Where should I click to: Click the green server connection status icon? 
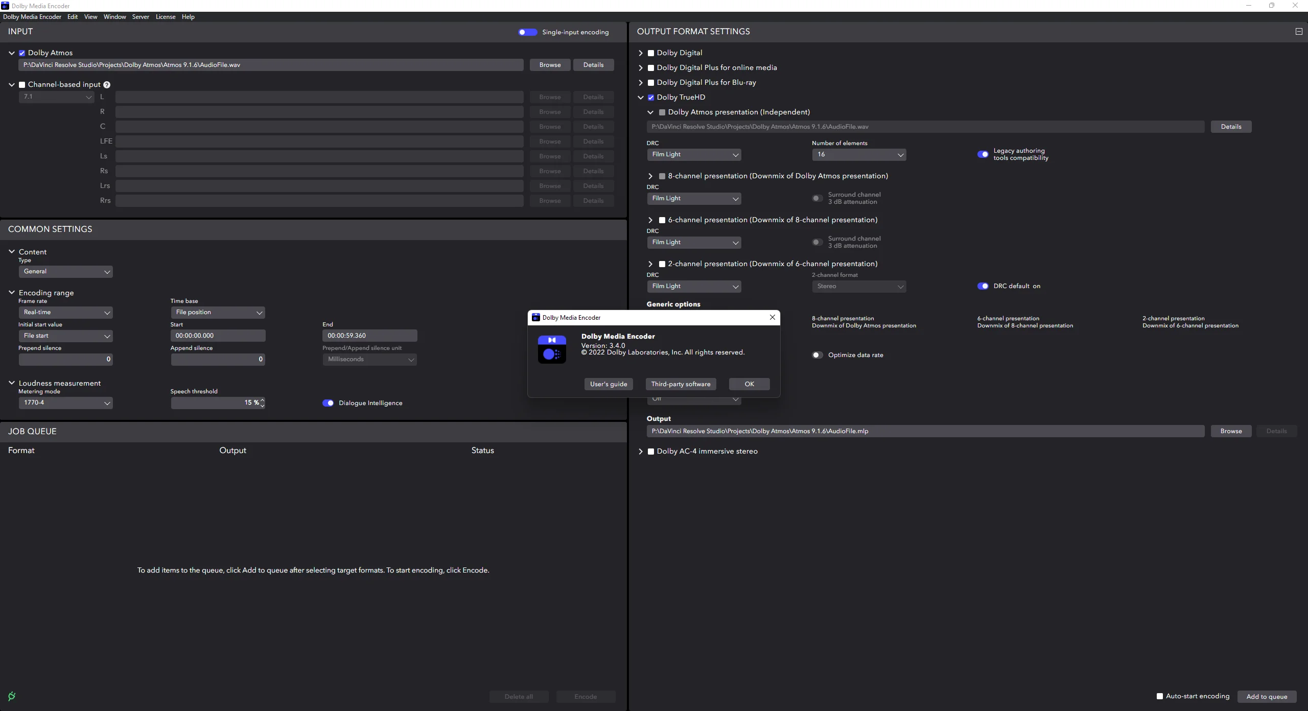coord(12,696)
